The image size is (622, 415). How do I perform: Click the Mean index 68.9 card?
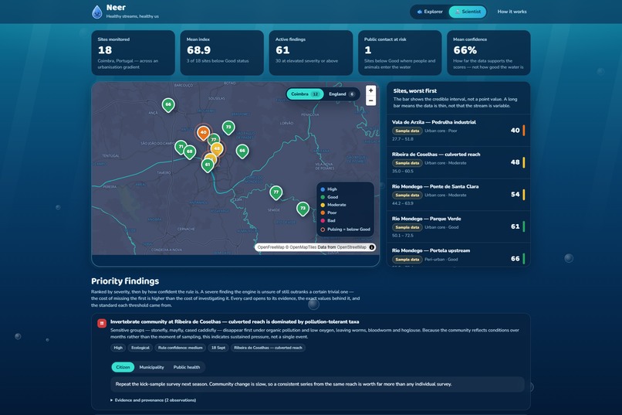point(221,53)
